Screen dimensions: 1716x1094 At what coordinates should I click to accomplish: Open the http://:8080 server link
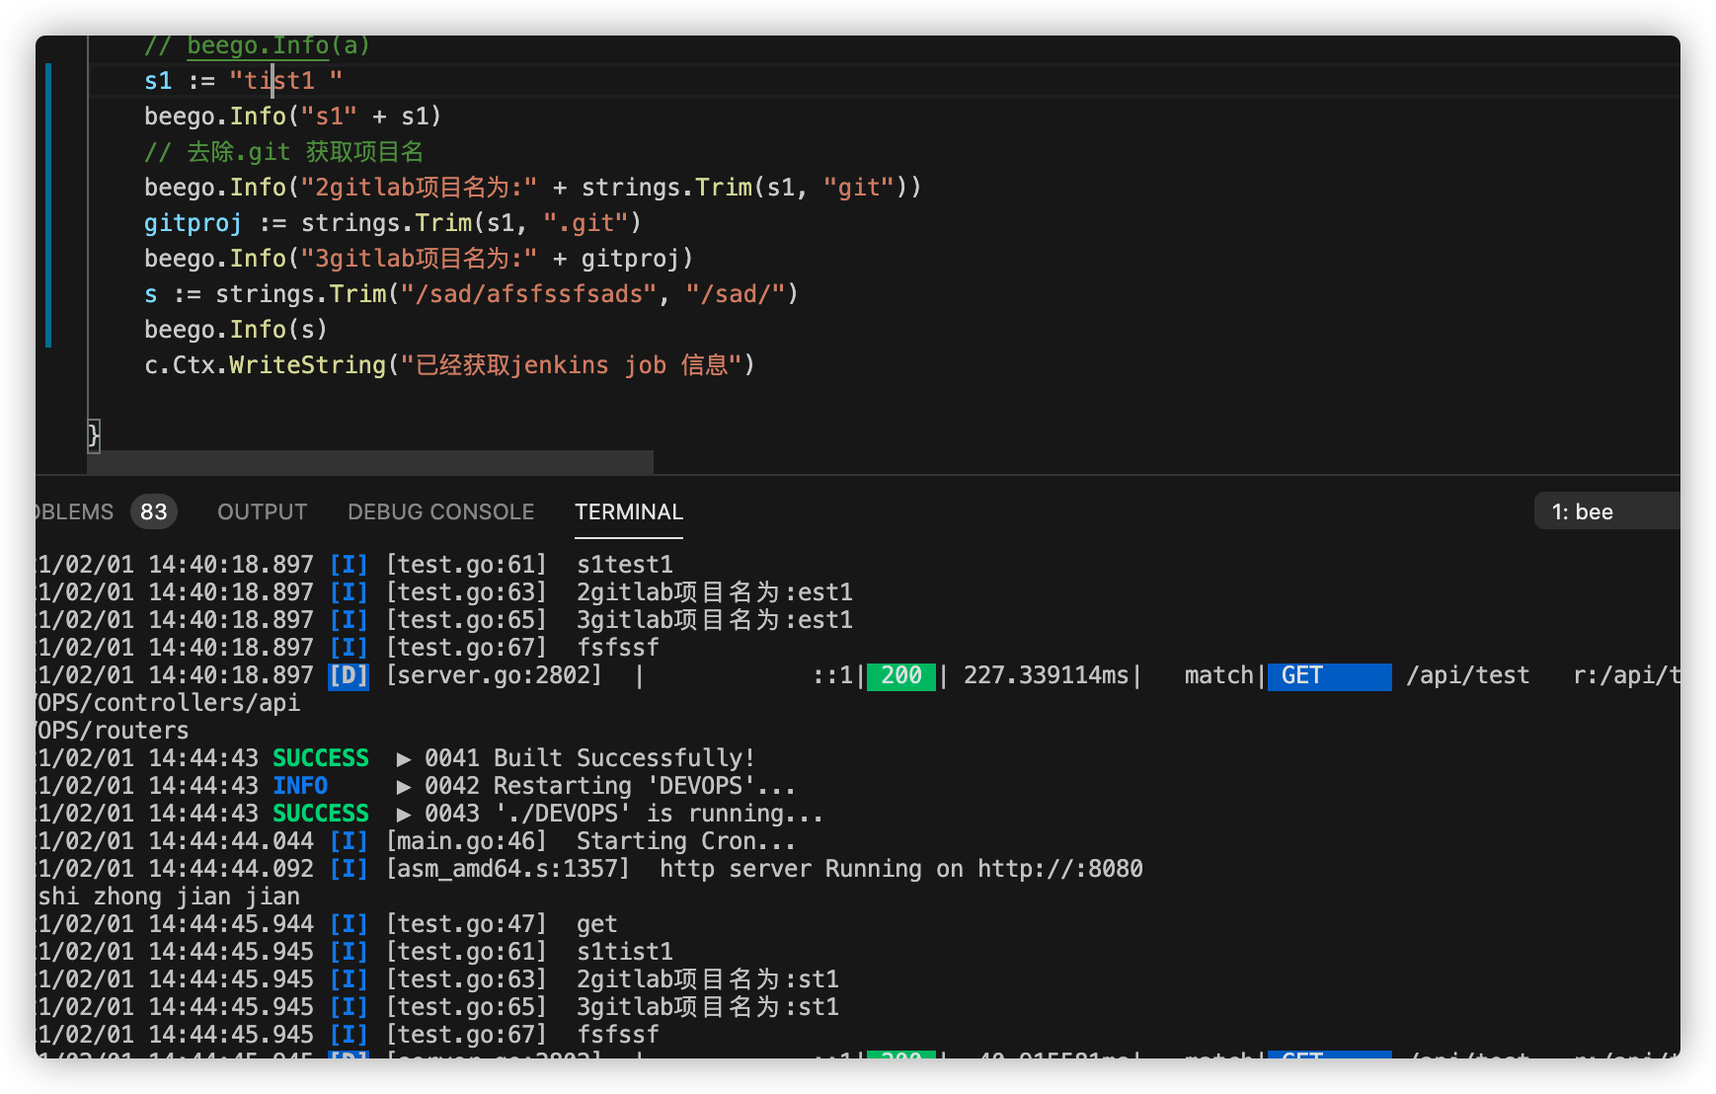(1059, 869)
